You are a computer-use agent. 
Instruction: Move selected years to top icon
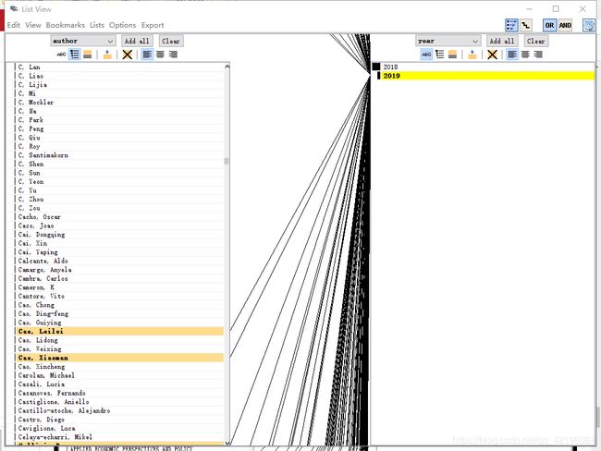(x=472, y=55)
